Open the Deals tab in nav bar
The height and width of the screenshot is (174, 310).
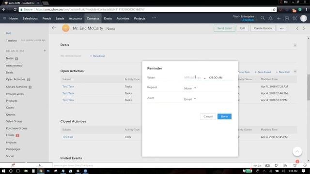coord(108,18)
